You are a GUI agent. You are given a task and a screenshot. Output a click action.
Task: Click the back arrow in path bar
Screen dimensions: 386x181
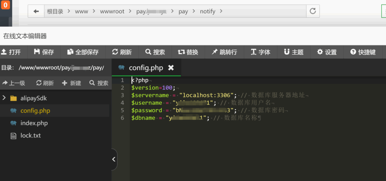point(36,11)
